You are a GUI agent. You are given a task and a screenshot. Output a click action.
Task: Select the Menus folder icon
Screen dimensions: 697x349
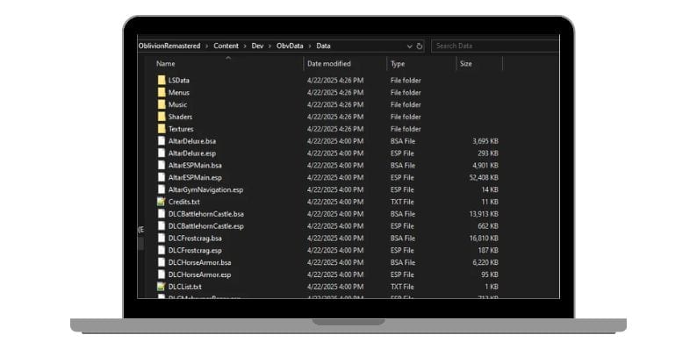[x=162, y=92]
